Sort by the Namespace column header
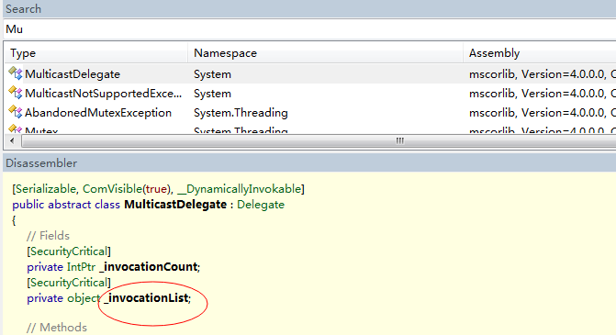The width and height of the screenshot is (616, 335). (325, 53)
